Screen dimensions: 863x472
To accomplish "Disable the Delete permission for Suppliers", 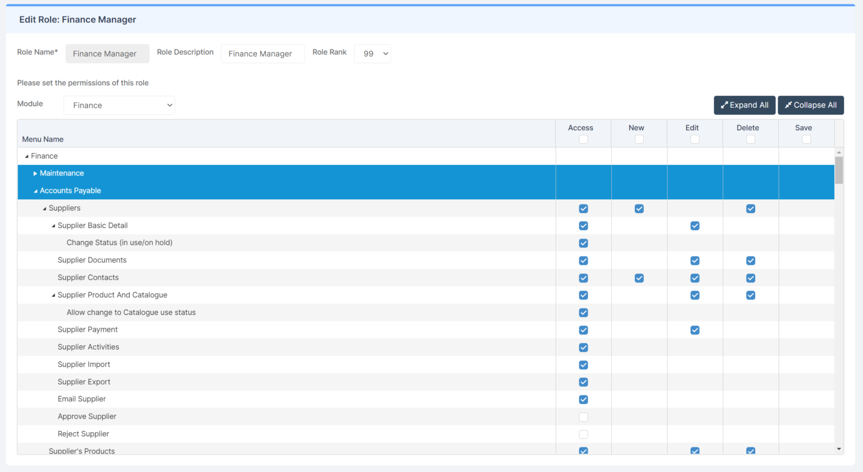I will tap(751, 208).
